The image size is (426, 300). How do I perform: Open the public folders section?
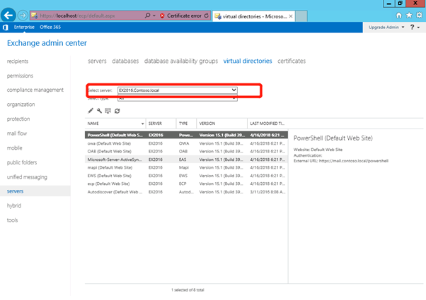coord(22,162)
